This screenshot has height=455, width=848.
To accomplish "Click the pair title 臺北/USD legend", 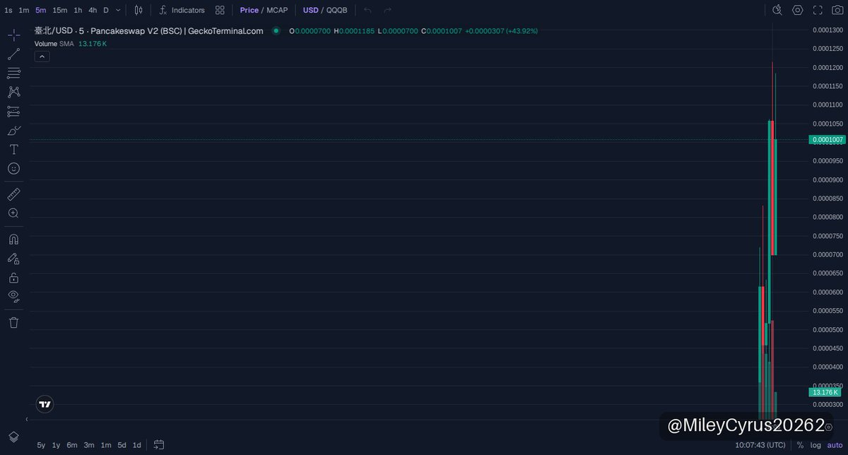I will 149,31.
